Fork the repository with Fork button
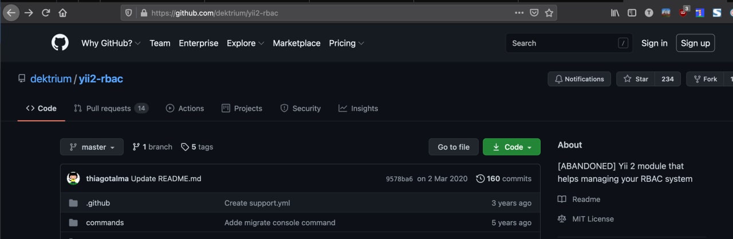733x239 pixels. 705,79
